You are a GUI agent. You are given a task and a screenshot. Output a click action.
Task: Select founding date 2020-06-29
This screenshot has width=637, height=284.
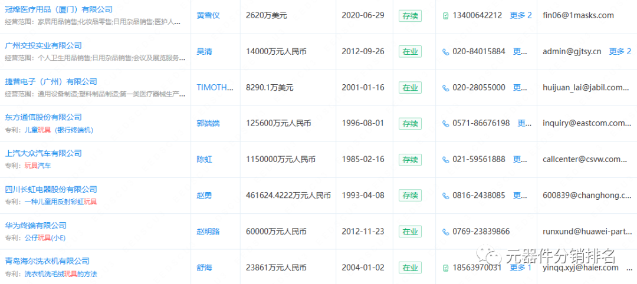tap(363, 15)
